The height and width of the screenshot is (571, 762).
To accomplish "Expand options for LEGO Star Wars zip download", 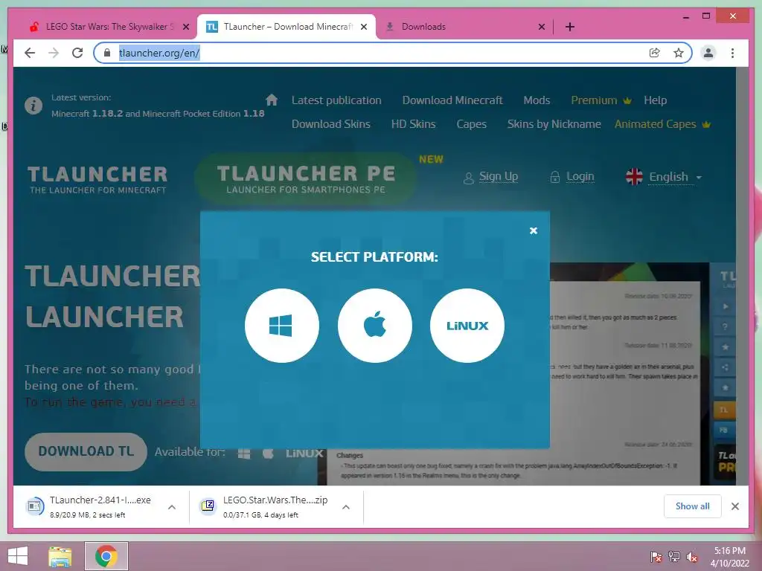I will click(346, 507).
